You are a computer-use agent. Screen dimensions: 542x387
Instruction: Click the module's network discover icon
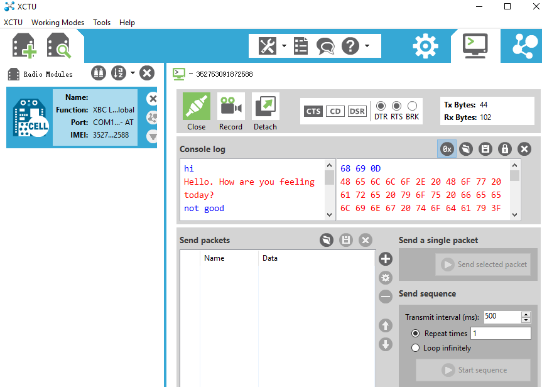(153, 117)
